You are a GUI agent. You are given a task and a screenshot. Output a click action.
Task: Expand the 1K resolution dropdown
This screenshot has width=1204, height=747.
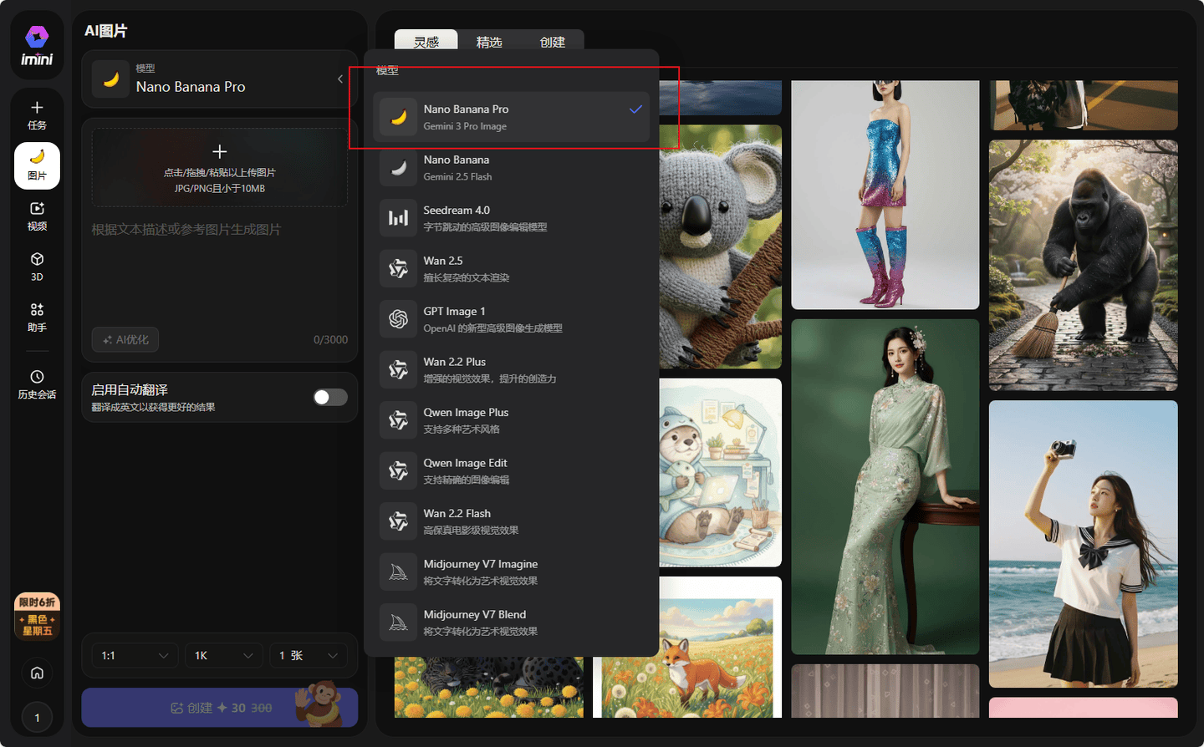(223, 656)
